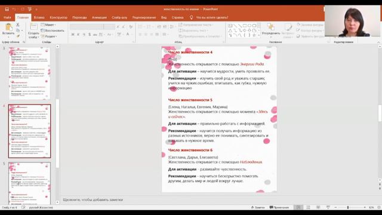382x215 pixels.
Task: Open Эффекты фигуры shape effects
Action: 310,36
